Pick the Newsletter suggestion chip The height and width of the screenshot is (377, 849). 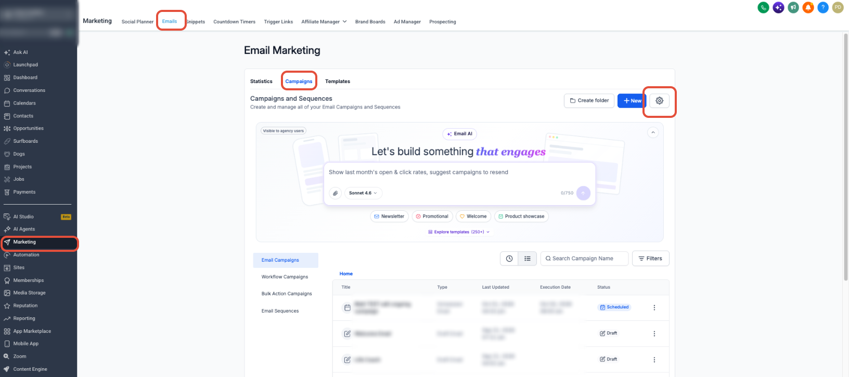coord(389,217)
